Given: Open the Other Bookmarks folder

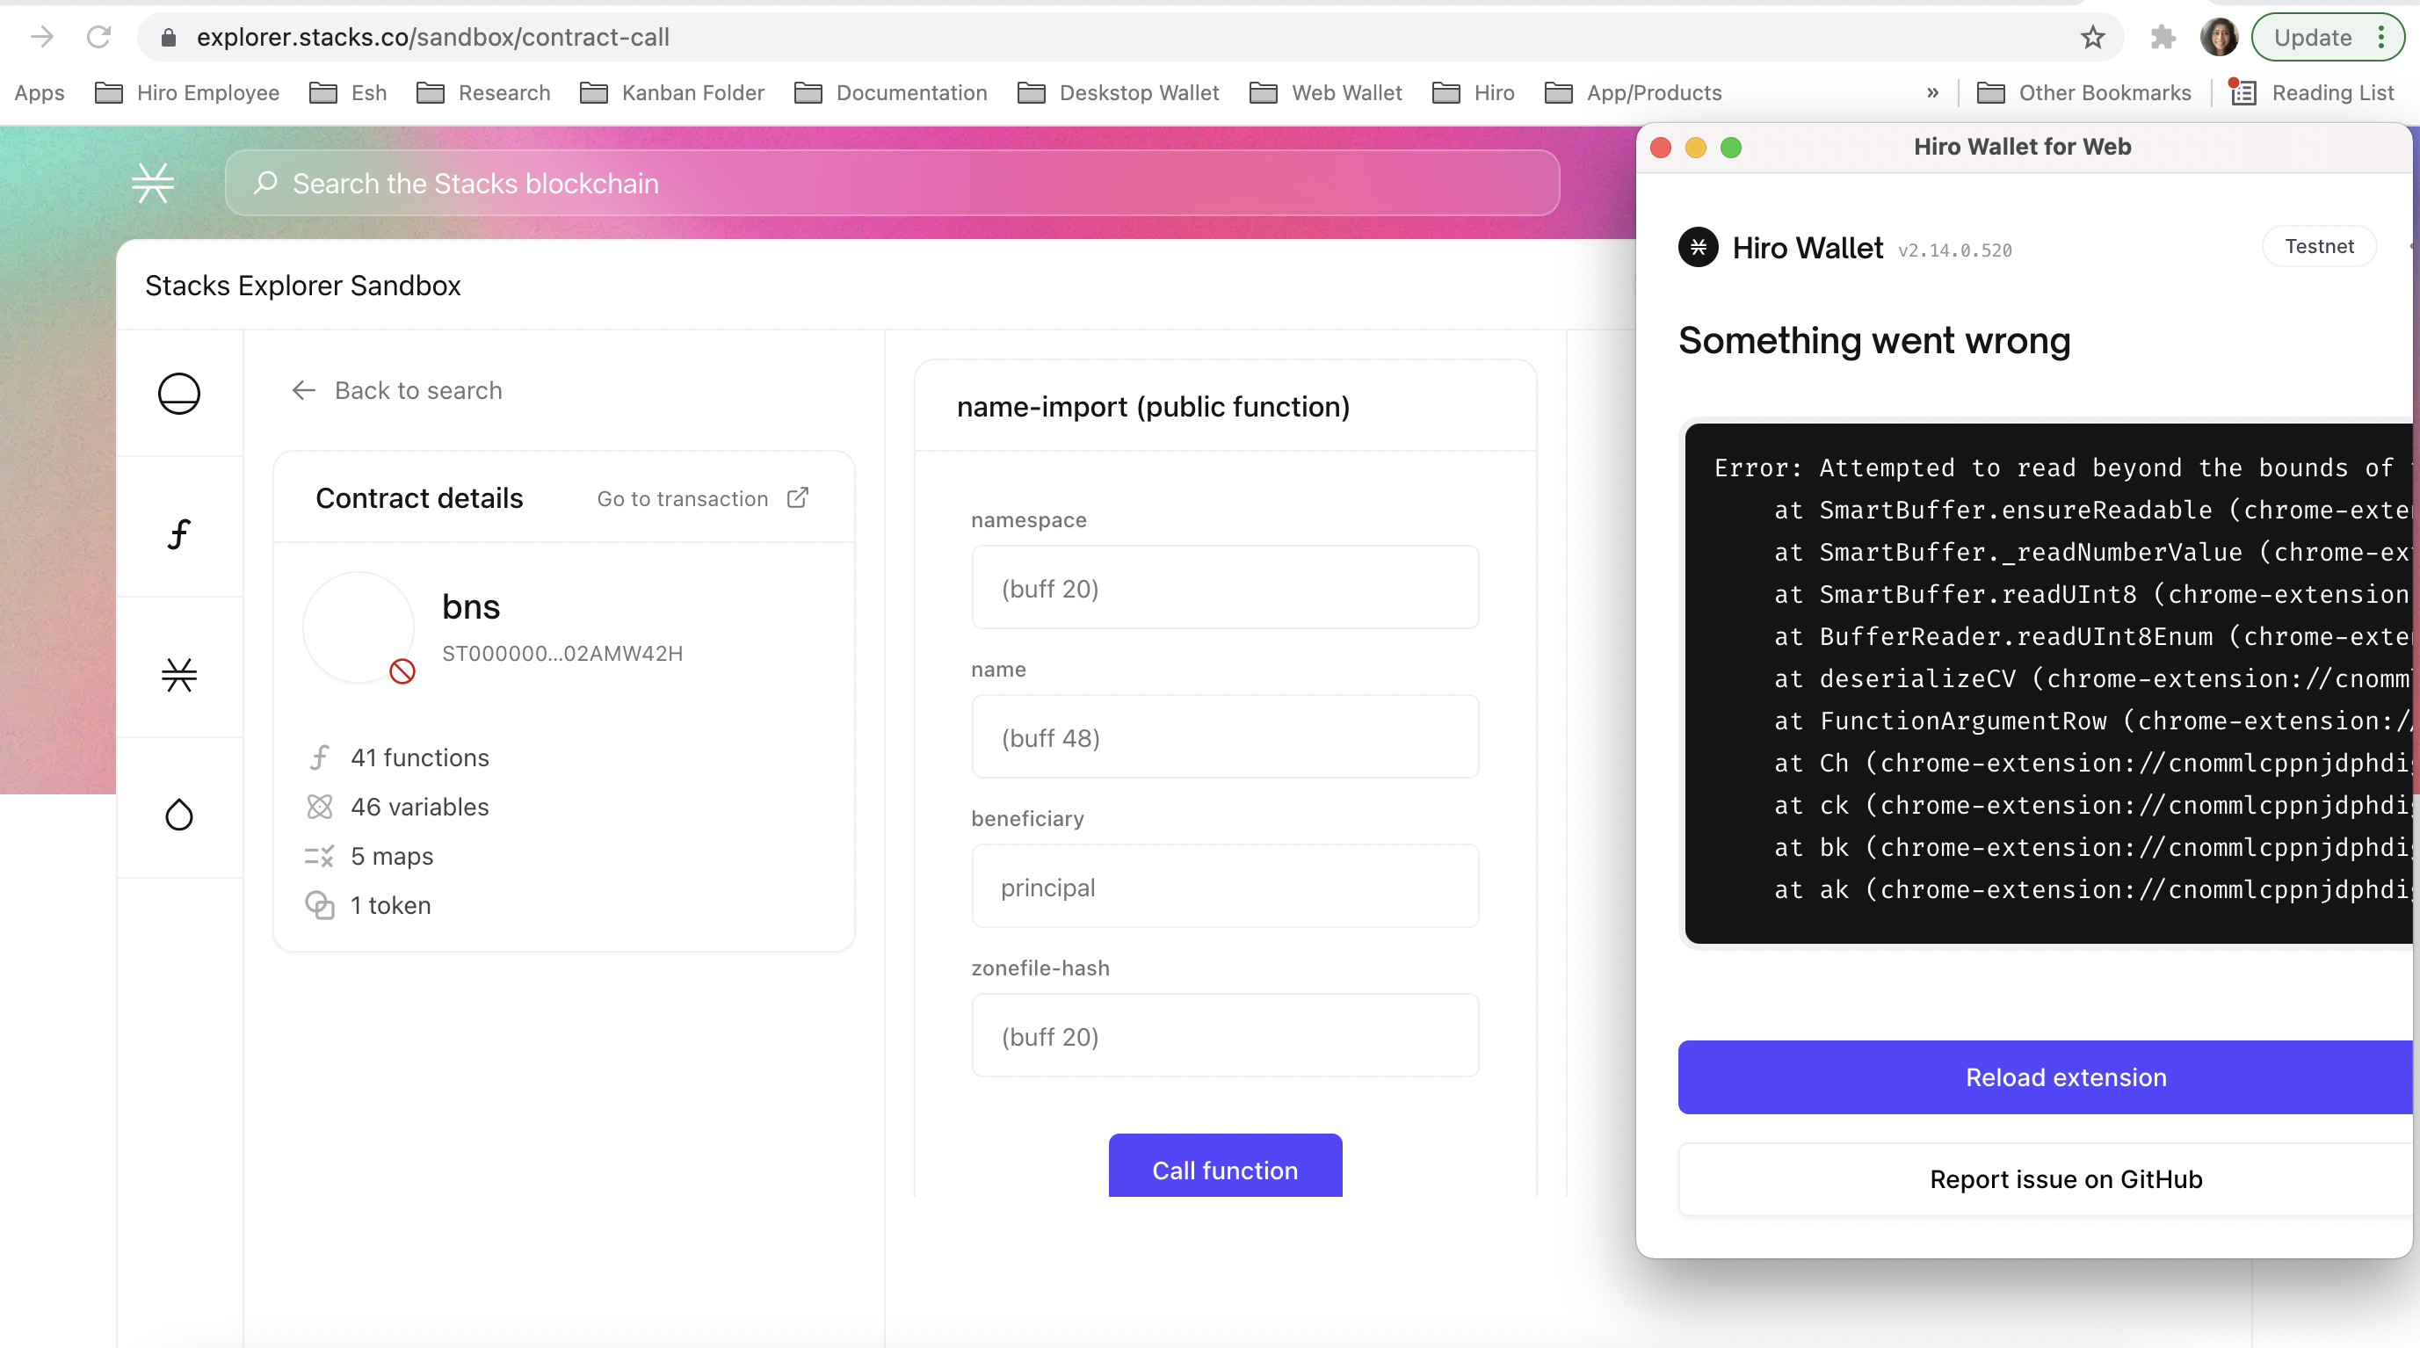Looking at the screenshot, I should [x=2083, y=93].
